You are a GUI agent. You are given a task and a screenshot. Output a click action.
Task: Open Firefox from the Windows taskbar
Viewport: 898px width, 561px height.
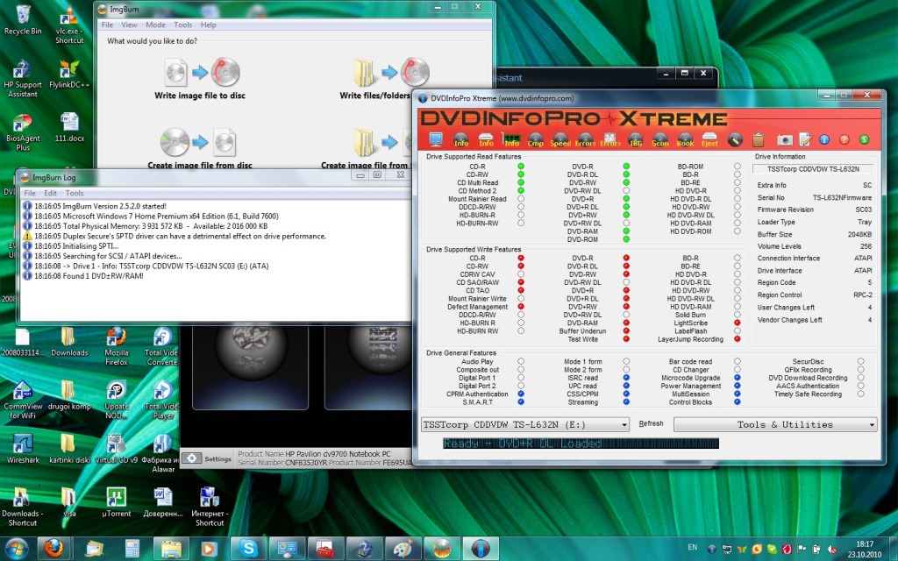[x=53, y=548]
